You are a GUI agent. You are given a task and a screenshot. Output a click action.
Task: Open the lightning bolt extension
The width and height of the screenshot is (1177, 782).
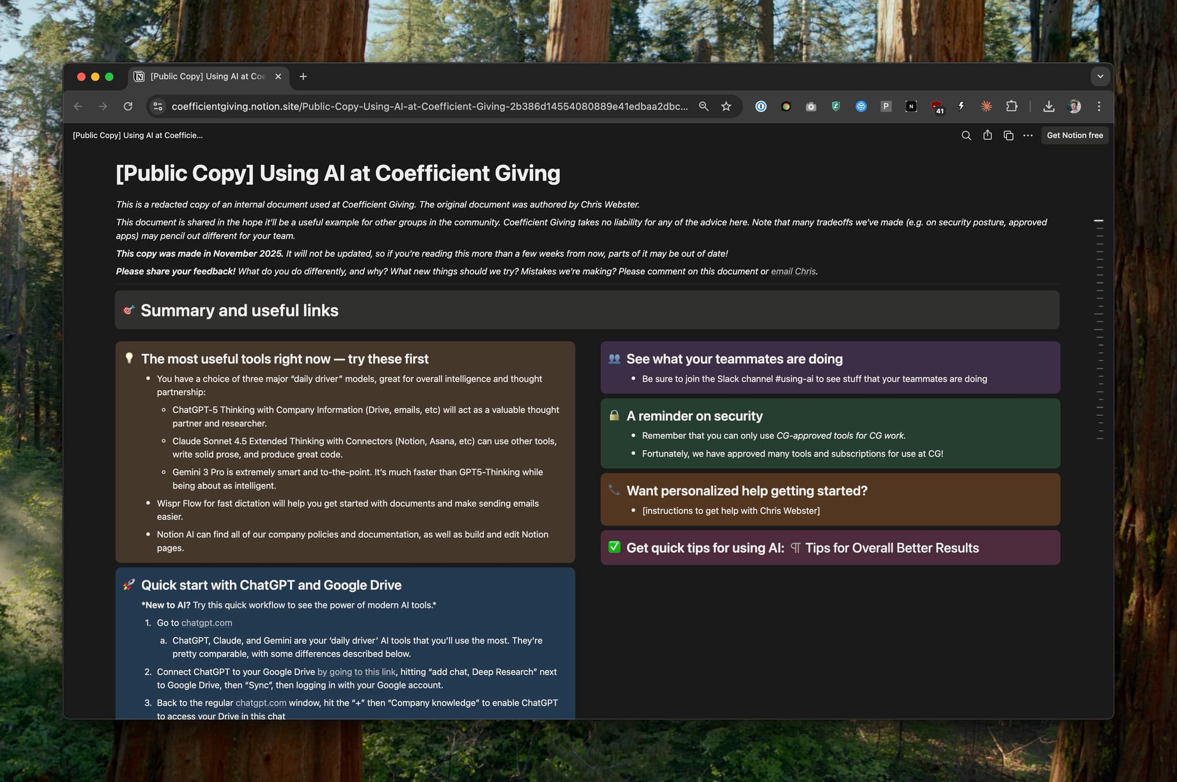962,106
